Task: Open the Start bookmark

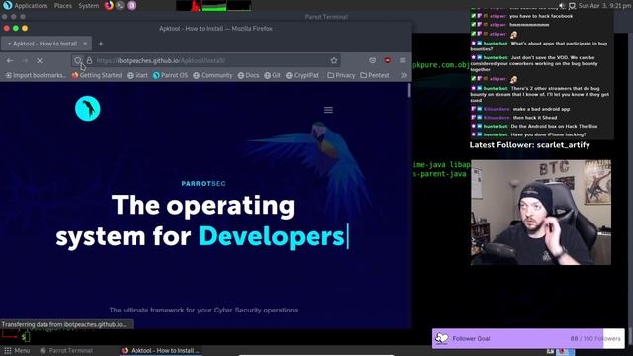Action: (x=137, y=75)
